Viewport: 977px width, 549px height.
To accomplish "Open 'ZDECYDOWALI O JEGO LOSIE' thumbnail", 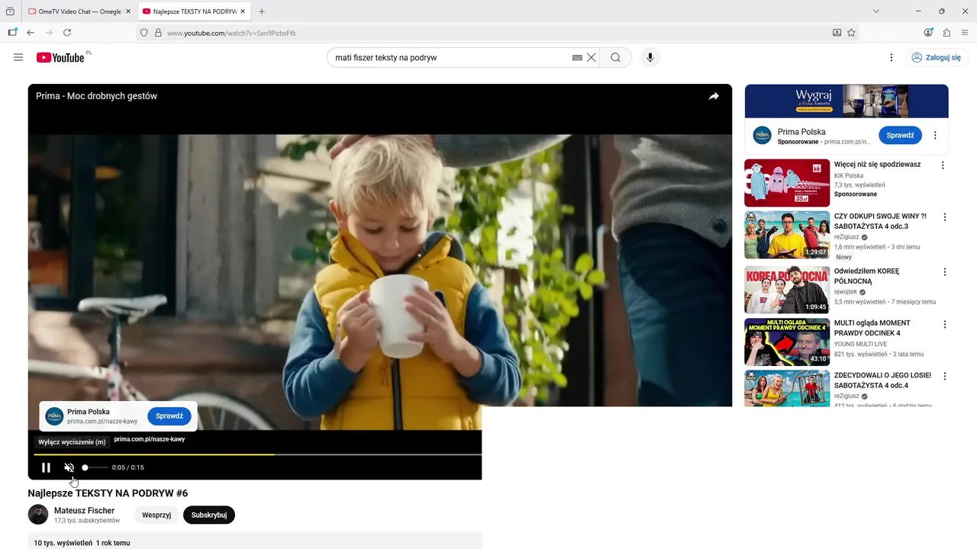I will [787, 389].
